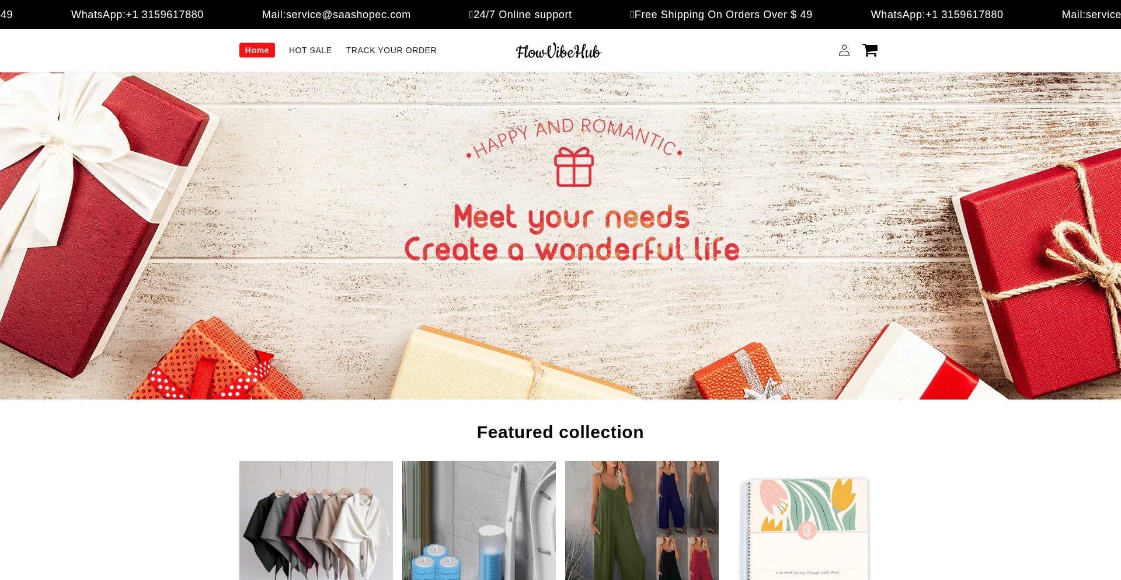Click the Featured collection heading
This screenshot has width=1121, height=580.
pos(560,432)
